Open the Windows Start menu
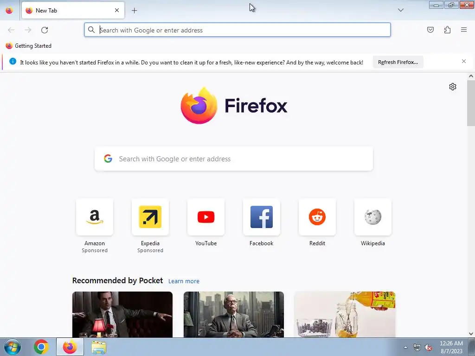The height and width of the screenshot is (356, 475). pyautogui.click(x=13, y=347)
